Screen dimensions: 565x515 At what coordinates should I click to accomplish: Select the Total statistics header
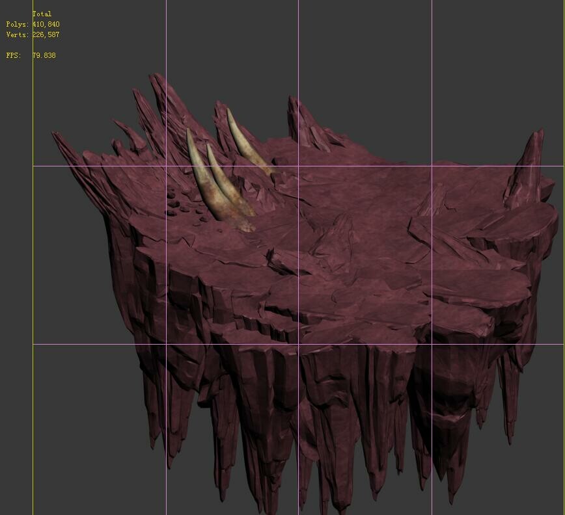(x=42, y=14)
